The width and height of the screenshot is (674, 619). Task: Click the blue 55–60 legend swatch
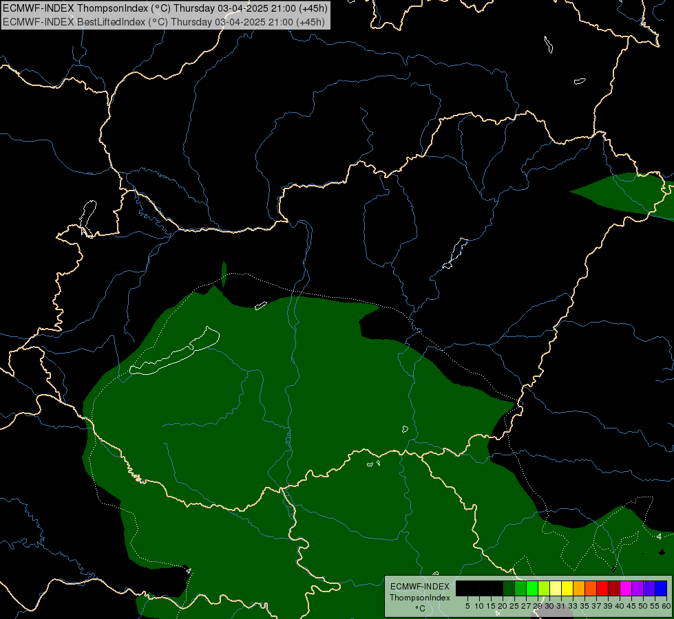click(x=661, y=588)
